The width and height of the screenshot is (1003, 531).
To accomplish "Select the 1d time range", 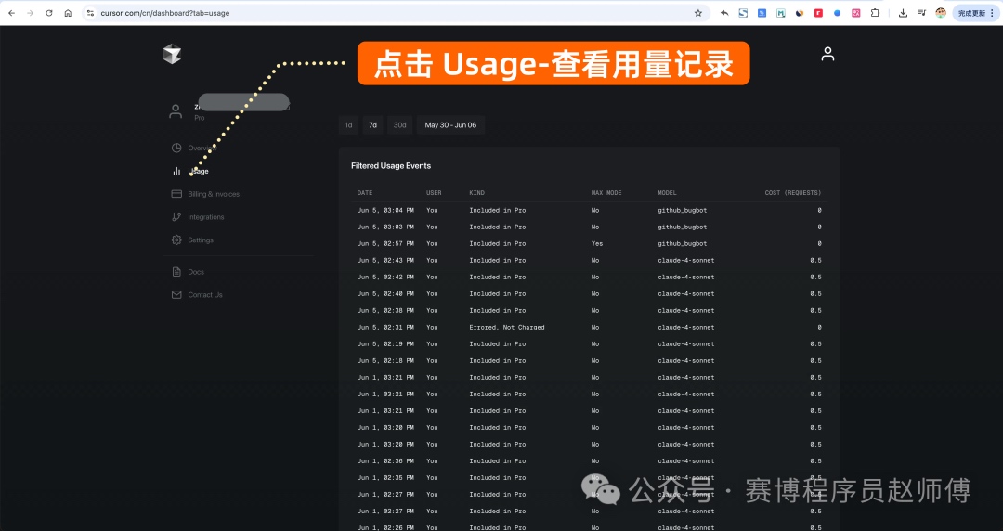I will (348, 125).
